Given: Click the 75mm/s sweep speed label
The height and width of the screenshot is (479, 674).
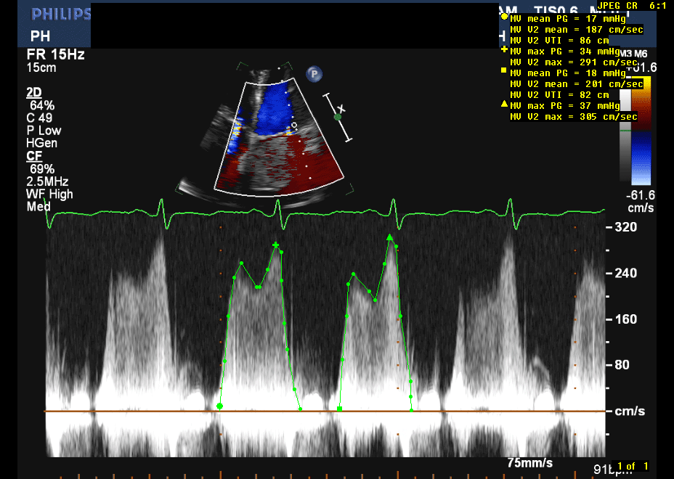Looking at the screenshot, I should pyautogui.click(x=529, y=462).
